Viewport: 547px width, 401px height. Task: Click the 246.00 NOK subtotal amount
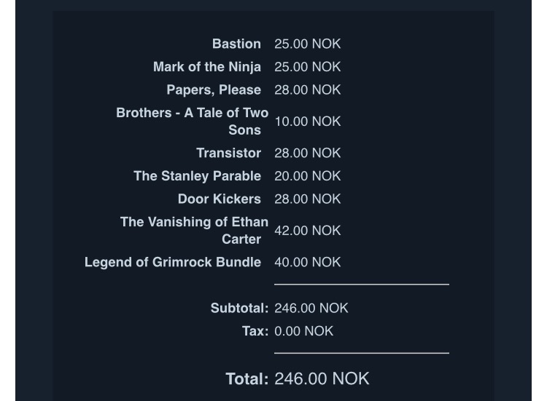point(311,308)
